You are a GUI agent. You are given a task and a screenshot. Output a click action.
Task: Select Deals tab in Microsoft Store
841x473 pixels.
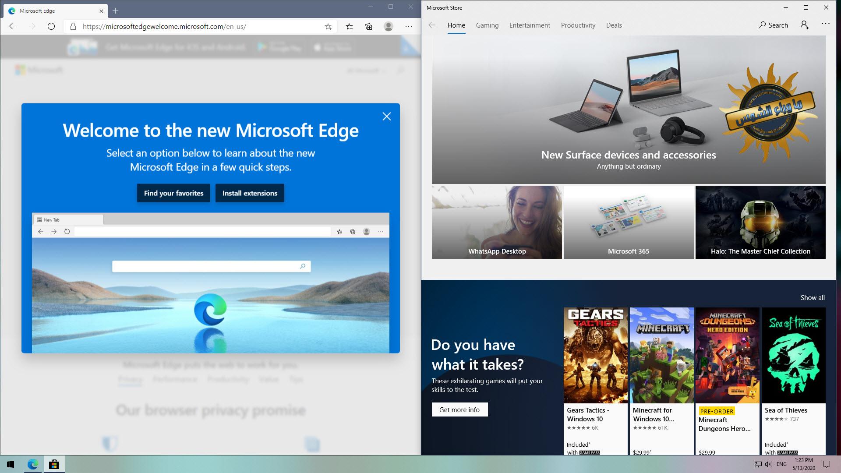[614, 25]
